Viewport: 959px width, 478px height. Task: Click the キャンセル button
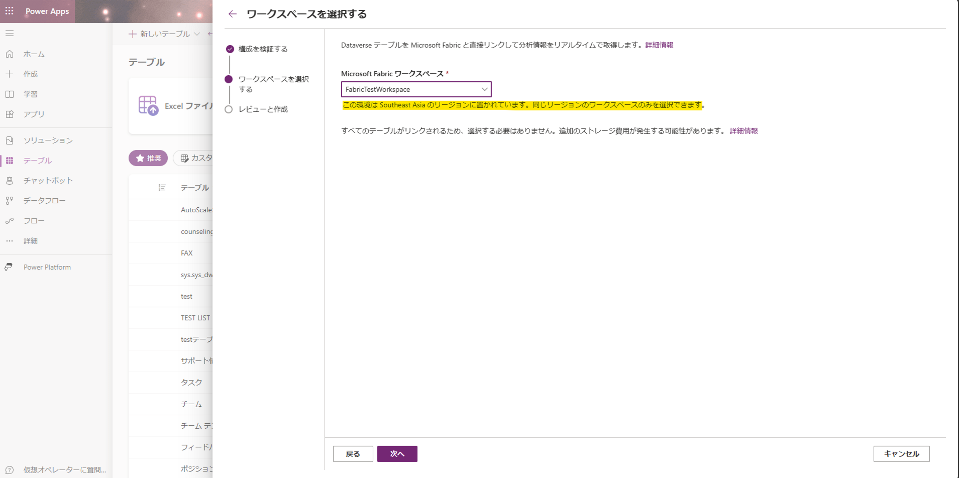[901, 454]
